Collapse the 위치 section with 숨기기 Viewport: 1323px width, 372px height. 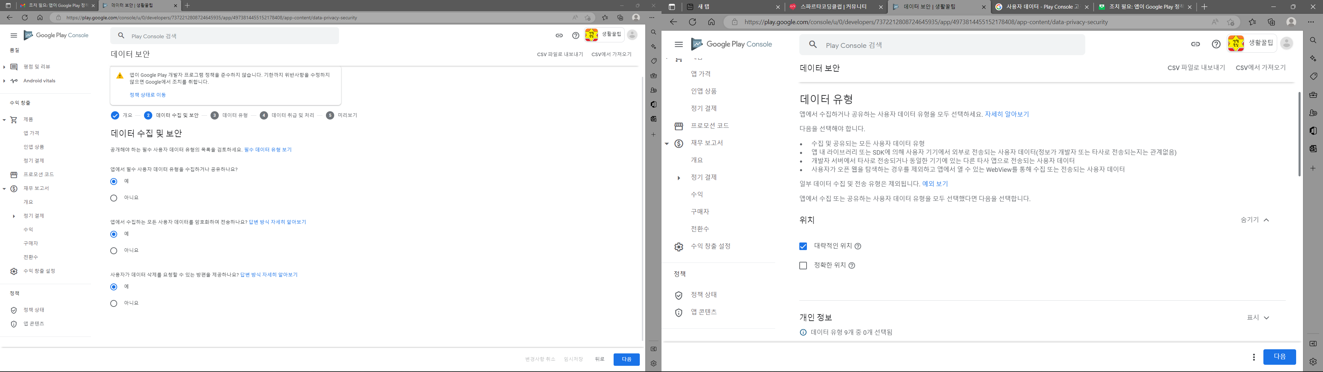pyautogui.click(x=1255, y=220)
